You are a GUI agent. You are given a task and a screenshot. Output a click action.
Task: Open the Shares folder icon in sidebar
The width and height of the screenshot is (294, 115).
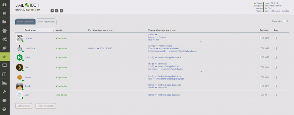(5, 22)
